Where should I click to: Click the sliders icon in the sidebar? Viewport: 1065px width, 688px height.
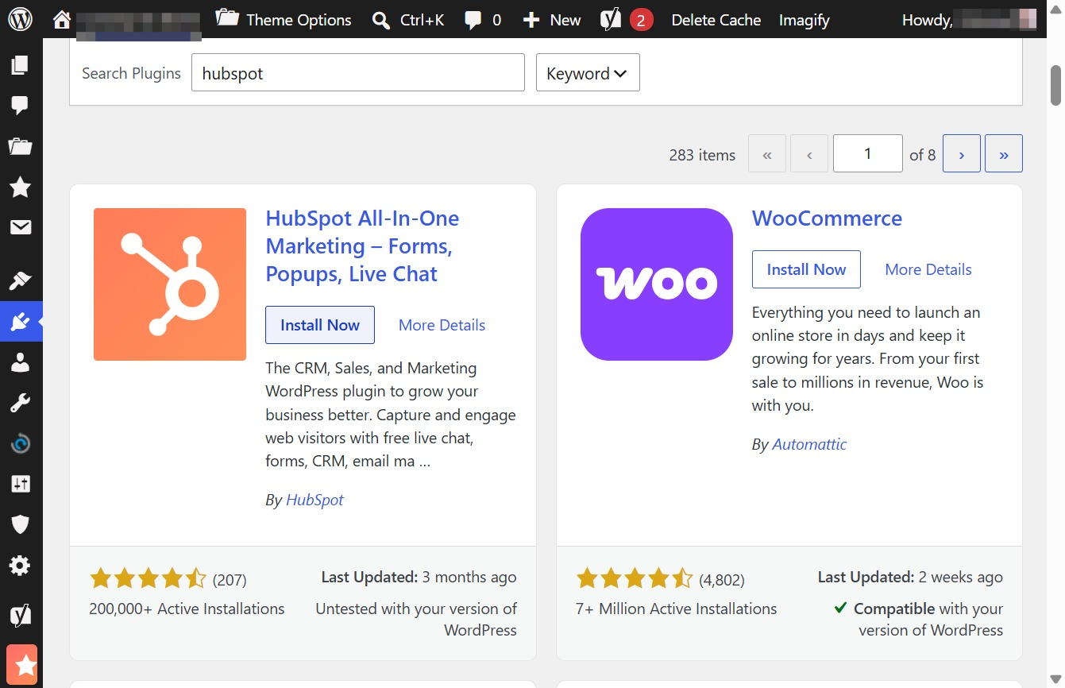click(x=20, y=484)
